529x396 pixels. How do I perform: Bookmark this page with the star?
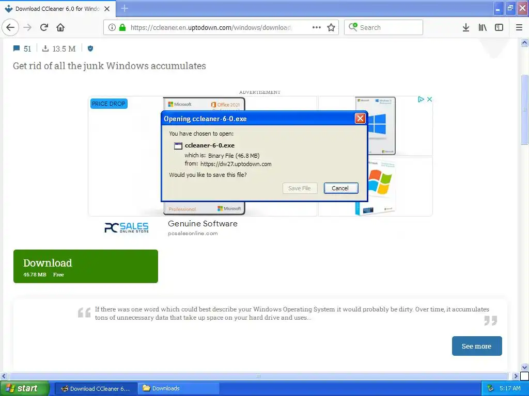pos(331,27)
